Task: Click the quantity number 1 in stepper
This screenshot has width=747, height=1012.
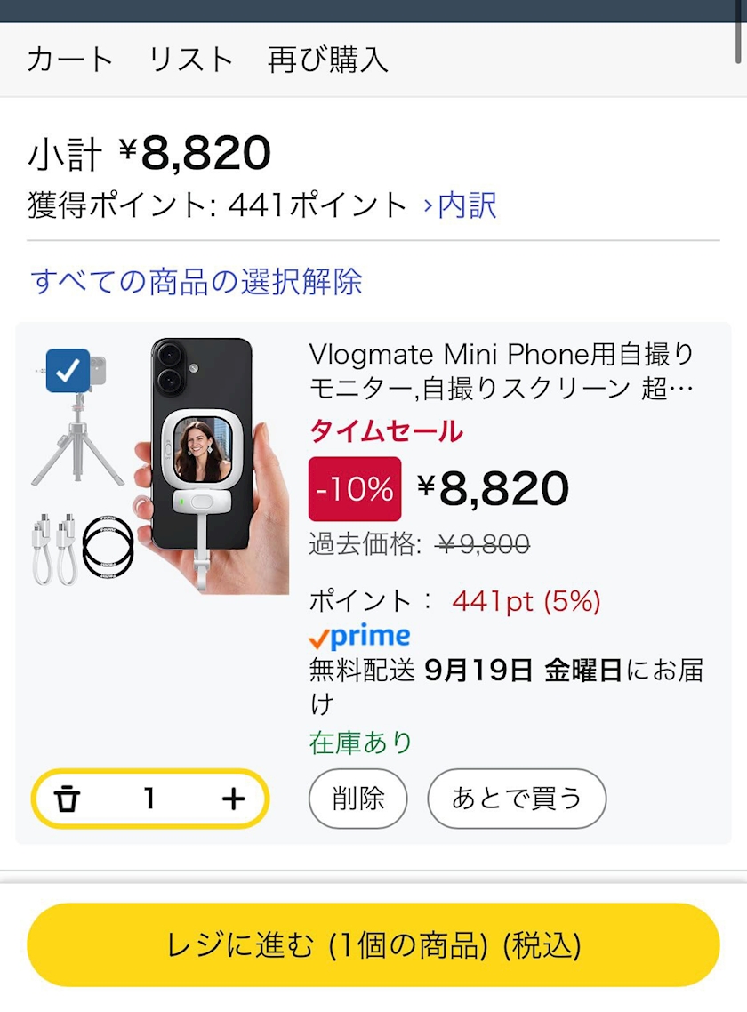Action: click(149, 799)
